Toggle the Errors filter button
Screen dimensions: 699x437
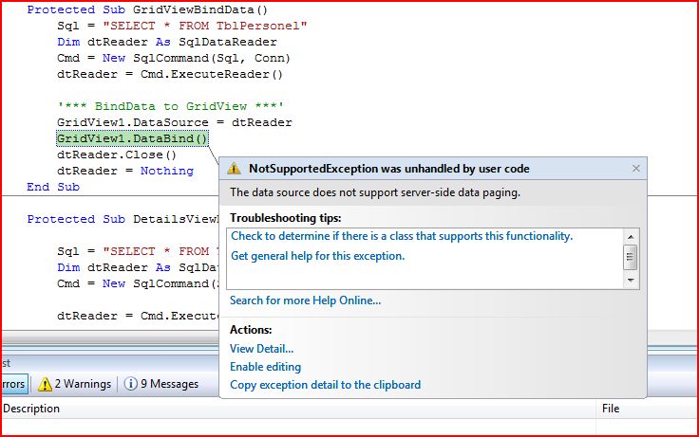[x=13, y=384]
